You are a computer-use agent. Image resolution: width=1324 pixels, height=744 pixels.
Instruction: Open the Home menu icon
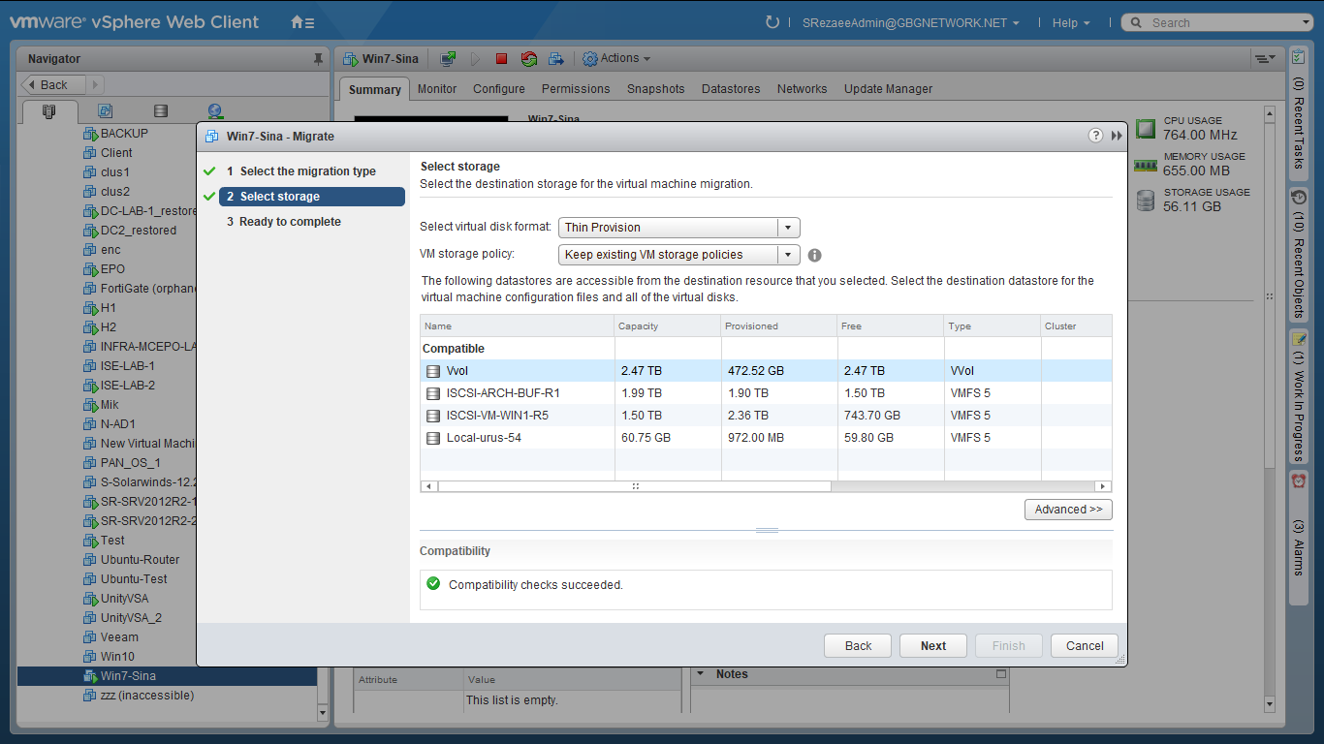[302, 22]
